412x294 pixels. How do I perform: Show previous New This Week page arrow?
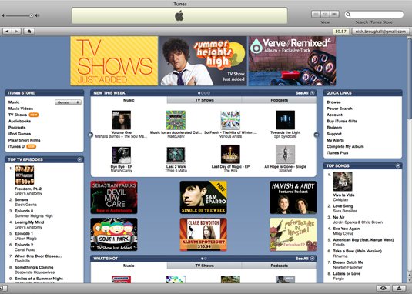tap(91, 135)
